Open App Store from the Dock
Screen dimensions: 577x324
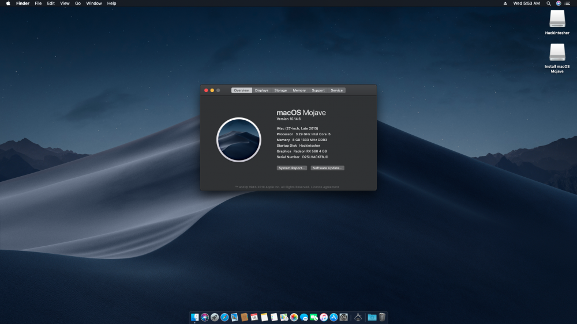tap(334, 317)
